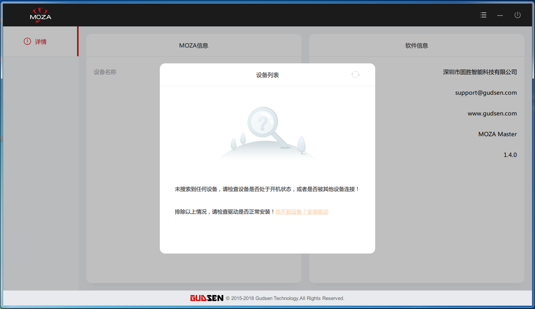Click the version number 1.4.0

[x=510, y=155]
